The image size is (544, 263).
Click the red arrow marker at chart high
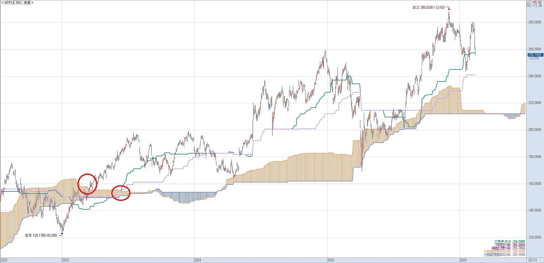click(x=449, y=9)
